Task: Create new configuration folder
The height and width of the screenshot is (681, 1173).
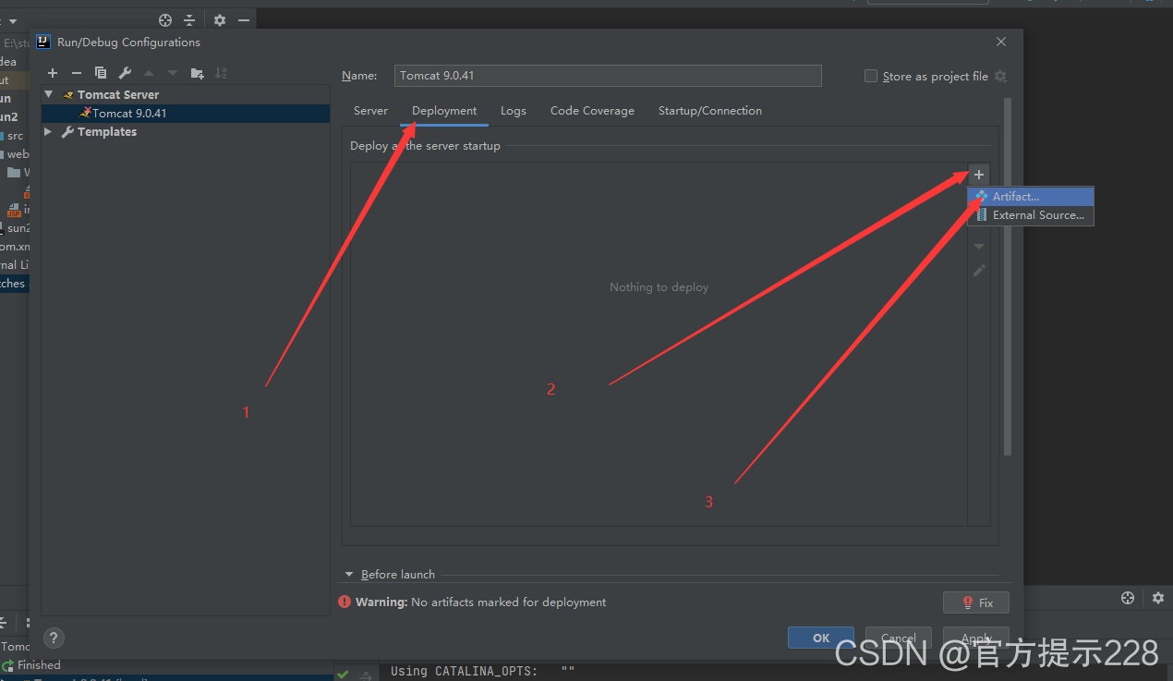Action: (x=197, y=73)
